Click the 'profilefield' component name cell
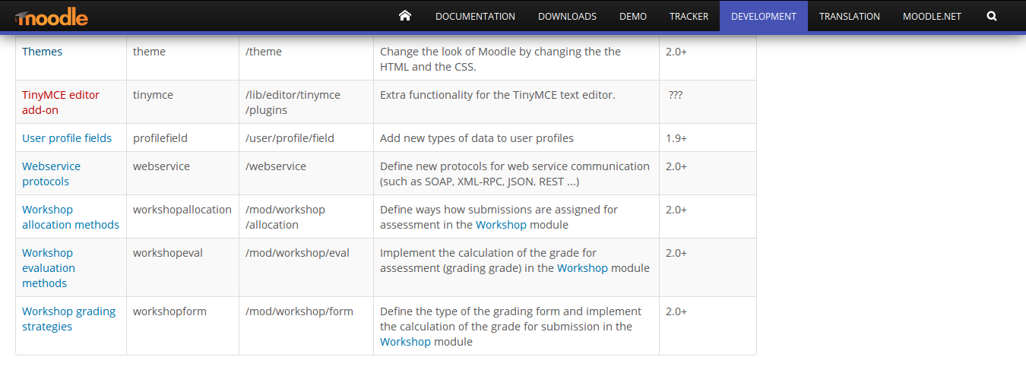Screen dimensions: 1026x376 pyautogui.click(x=182, y=137)
